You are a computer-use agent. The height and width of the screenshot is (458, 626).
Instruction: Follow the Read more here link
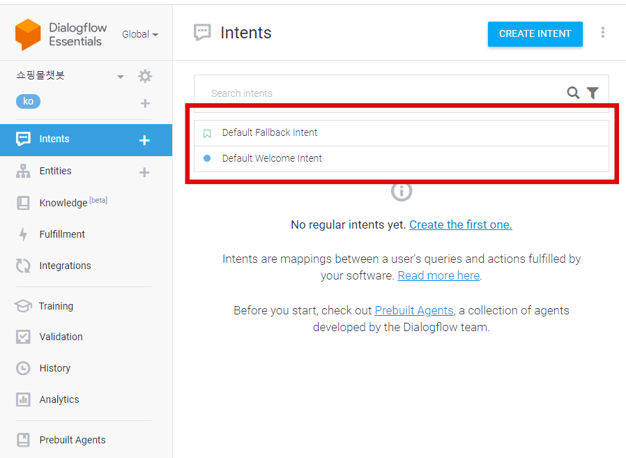coord(438,275)
